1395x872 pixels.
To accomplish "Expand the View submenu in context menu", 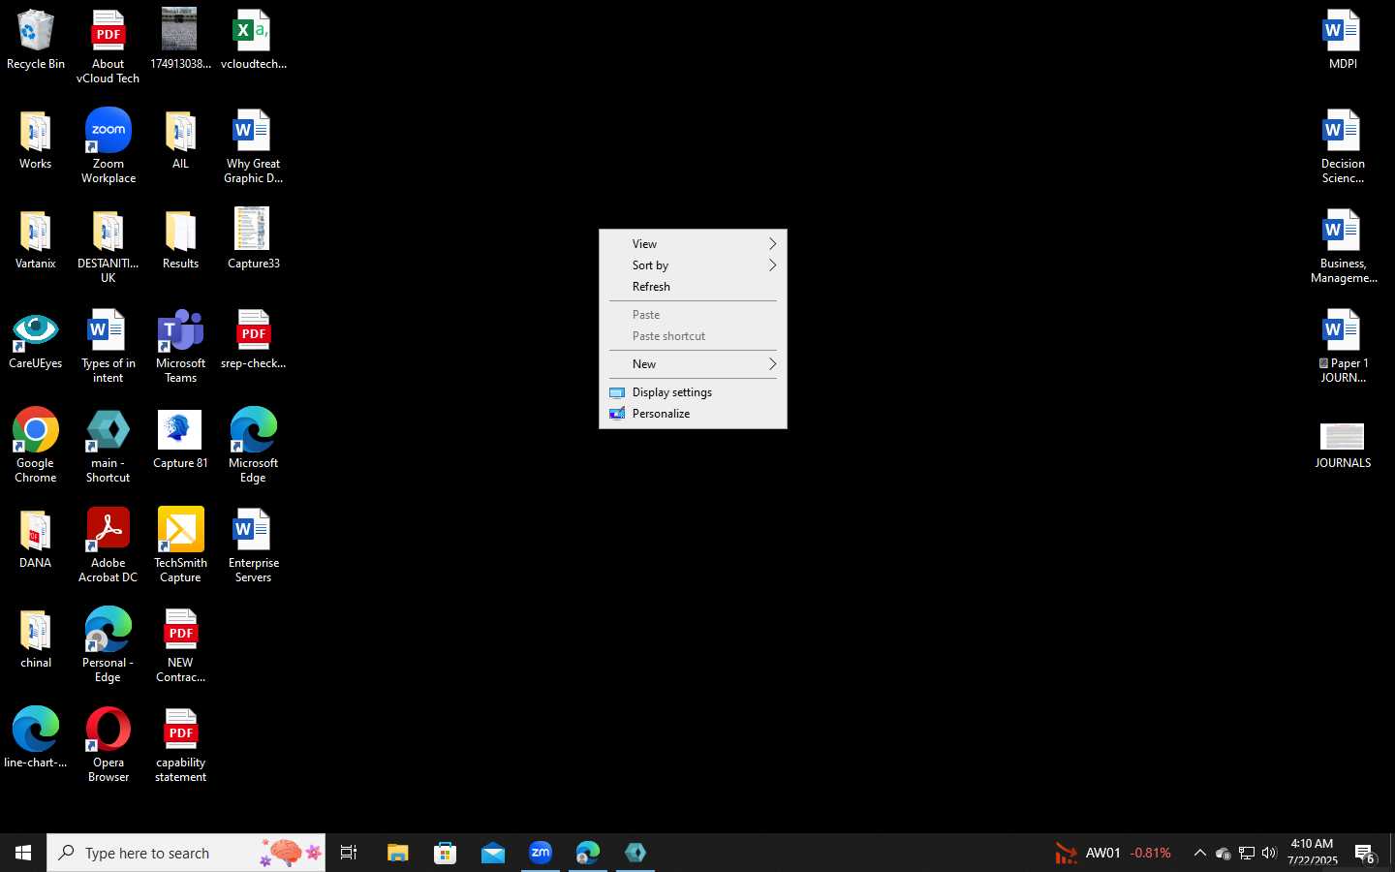I will coord(694,244).
